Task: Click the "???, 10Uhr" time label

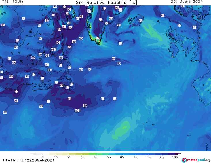Action: click(13, 2)
